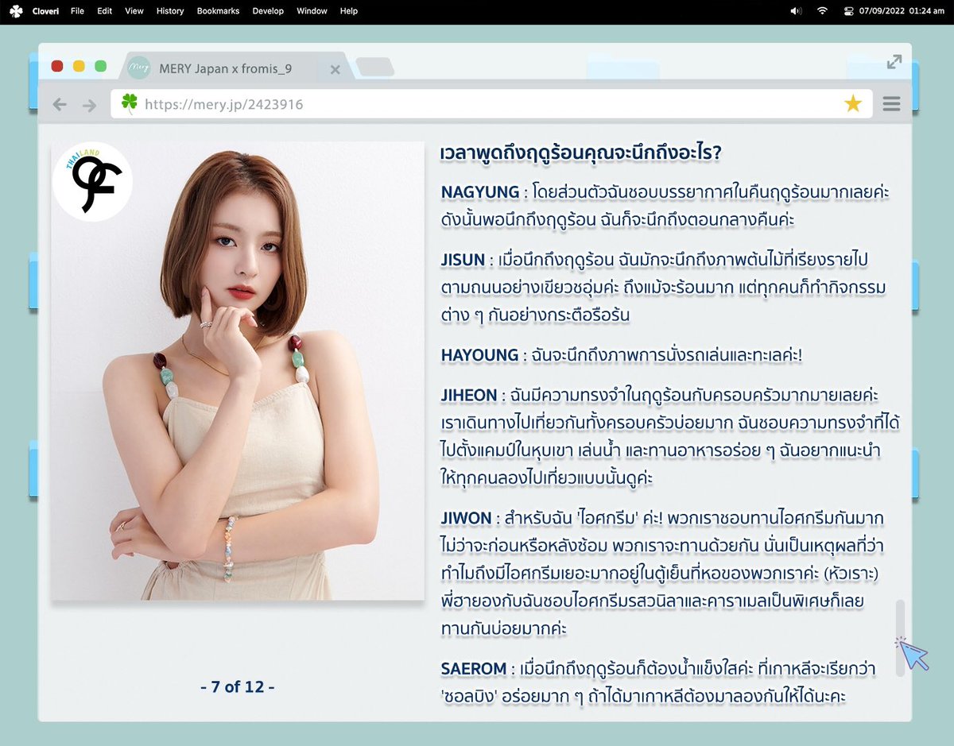
Task: Click the volume speaker icon
Action: [x=796, y=11]
